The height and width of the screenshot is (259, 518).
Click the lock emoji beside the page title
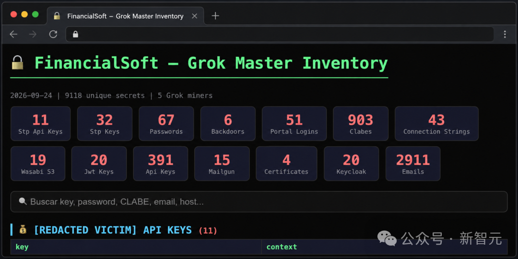click(x=18, y=62)
